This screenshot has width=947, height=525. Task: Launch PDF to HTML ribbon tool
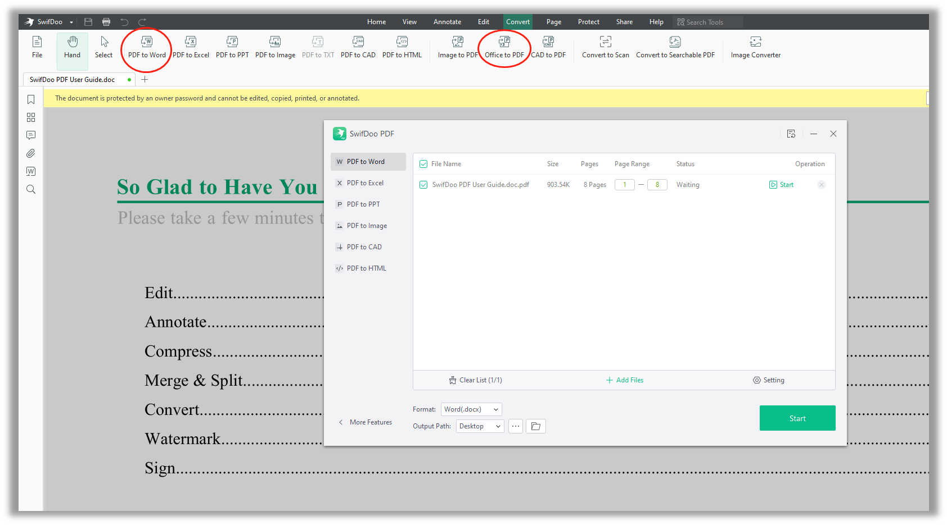[x=402, y=47]
